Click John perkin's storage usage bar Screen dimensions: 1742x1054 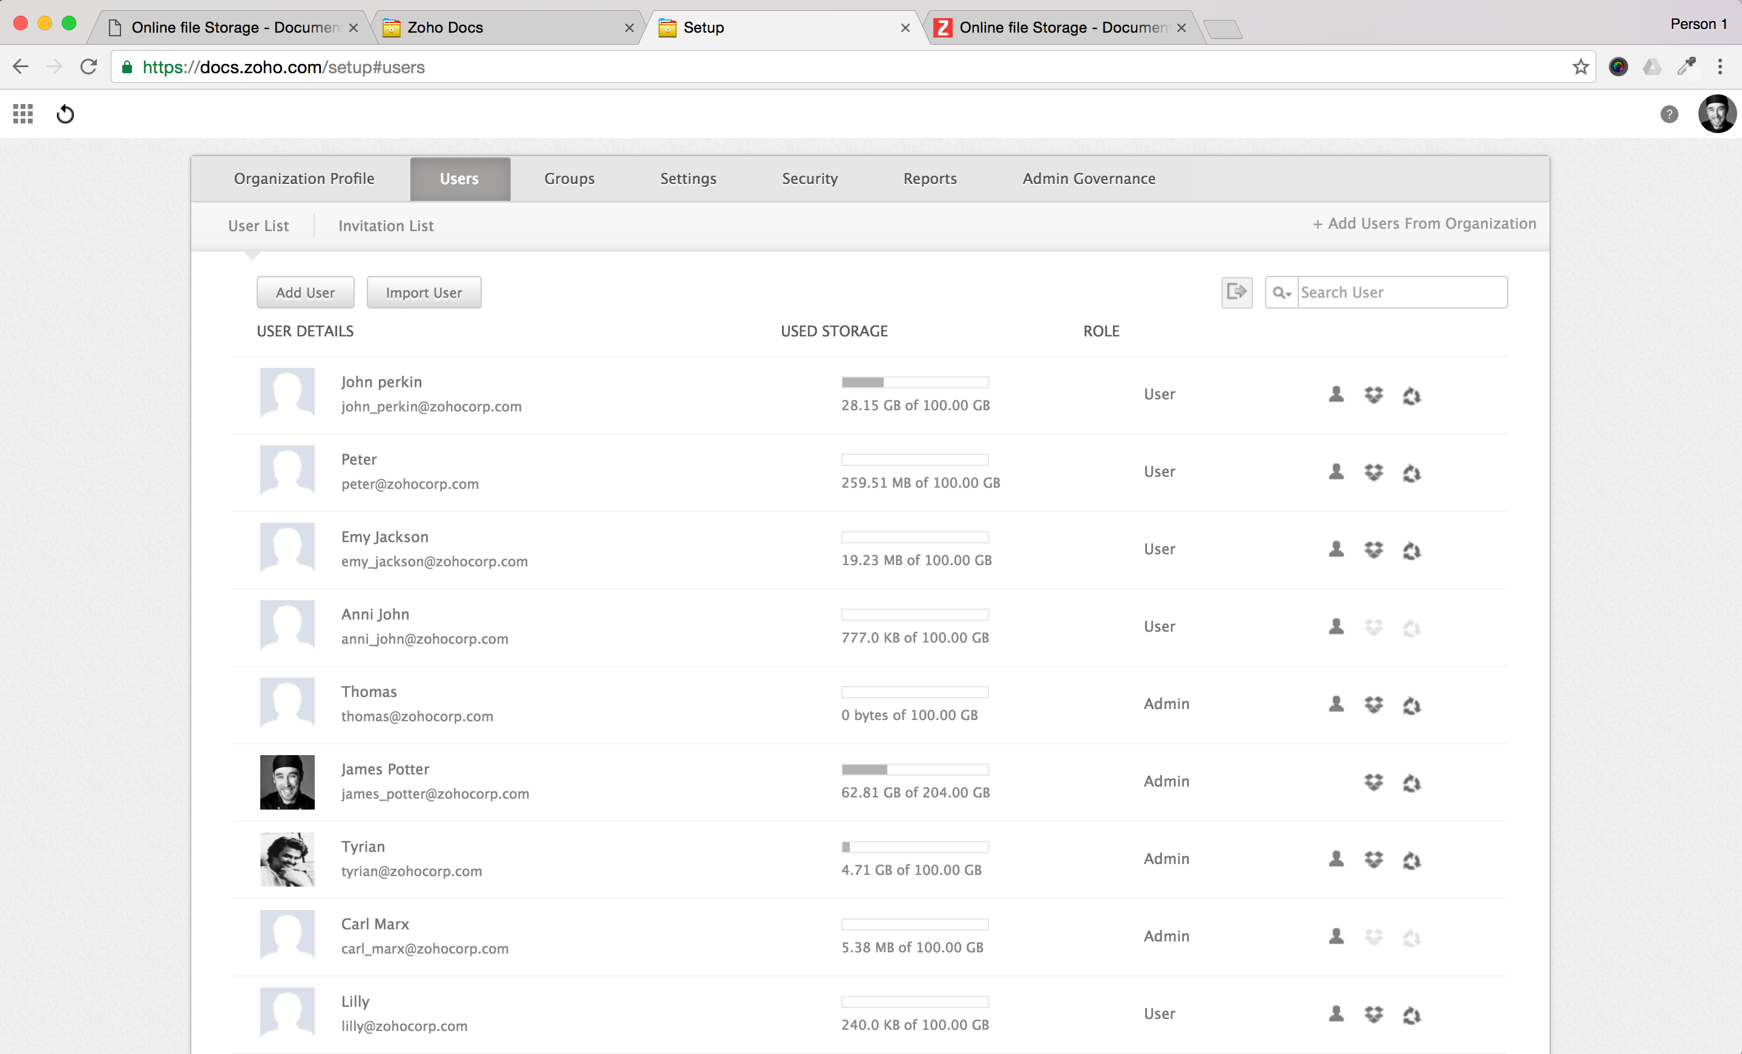[914, 382]
